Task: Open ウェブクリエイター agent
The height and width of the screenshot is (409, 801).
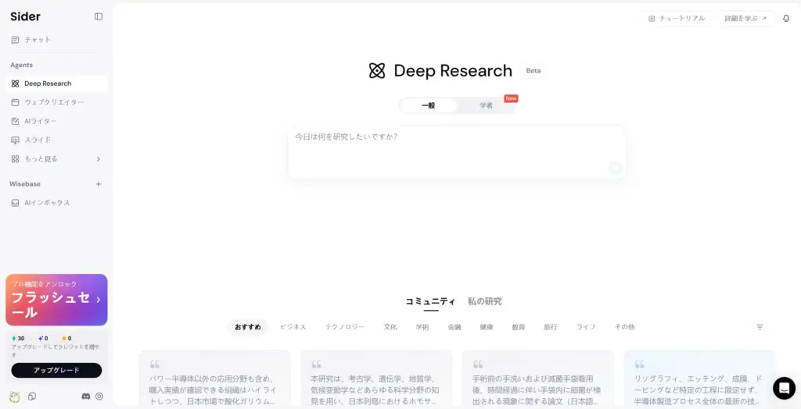Action: coord(56,102)
